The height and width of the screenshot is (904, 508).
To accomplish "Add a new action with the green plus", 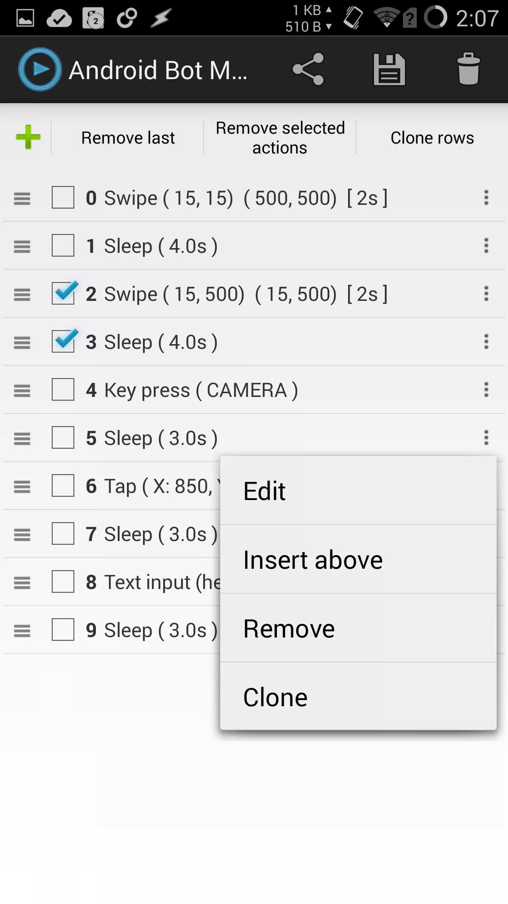I will (x=28, y=137).
